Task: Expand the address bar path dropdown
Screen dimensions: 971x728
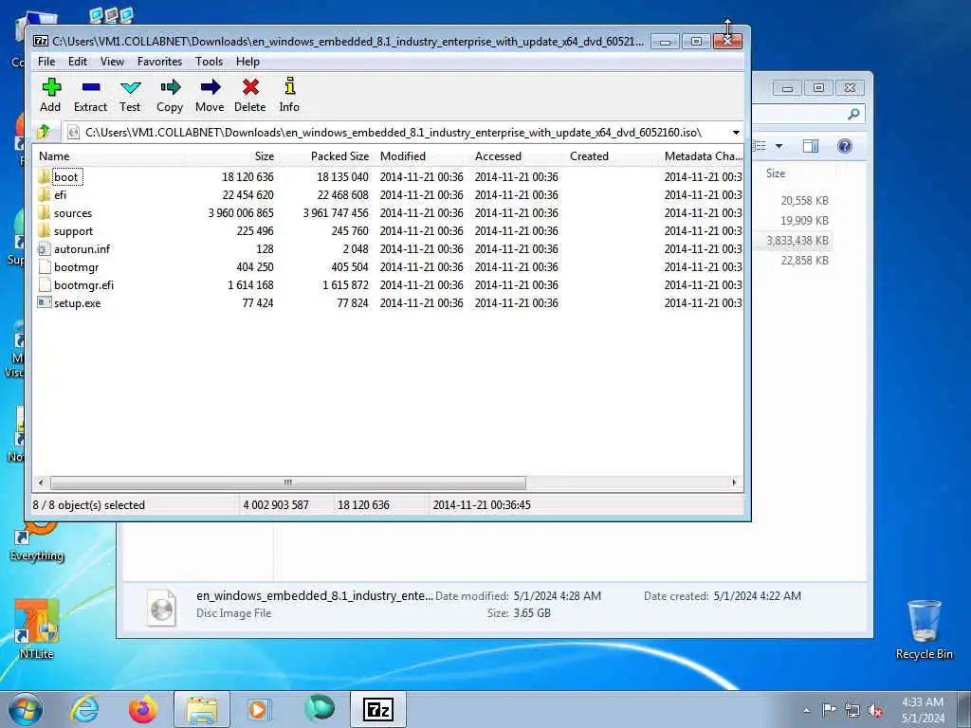Action: (x=736, y=133)
